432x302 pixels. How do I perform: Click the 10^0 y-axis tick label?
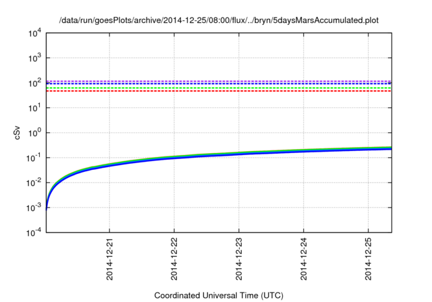tap(34, 133)
